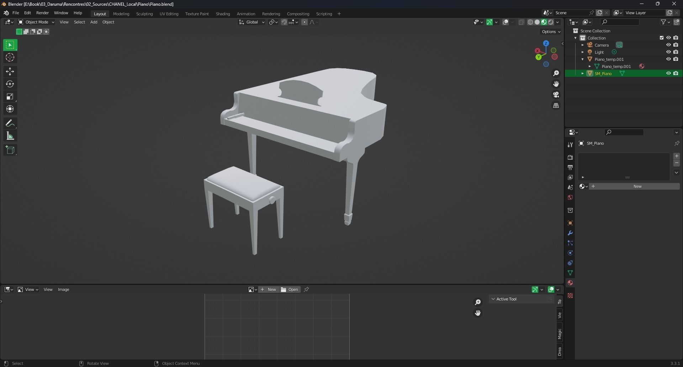Click the outliner search field
Image resolution: width=683 pixels, height=367 pixels.
[620, 22]
